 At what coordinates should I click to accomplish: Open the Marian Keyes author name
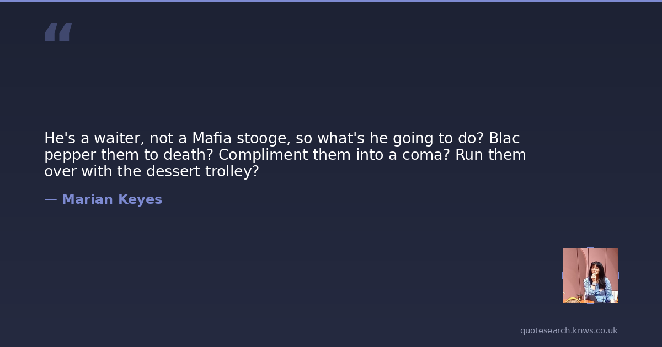pos(111,199)
